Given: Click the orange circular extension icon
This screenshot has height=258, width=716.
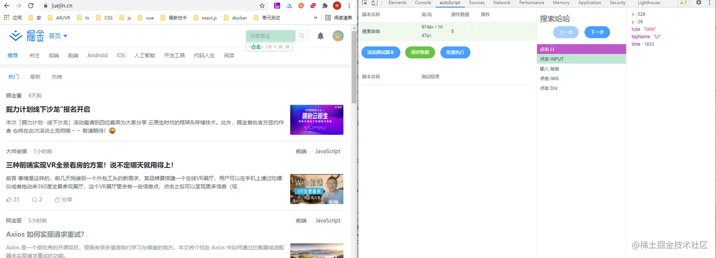Looking at the screenshot, I should 301,6.
